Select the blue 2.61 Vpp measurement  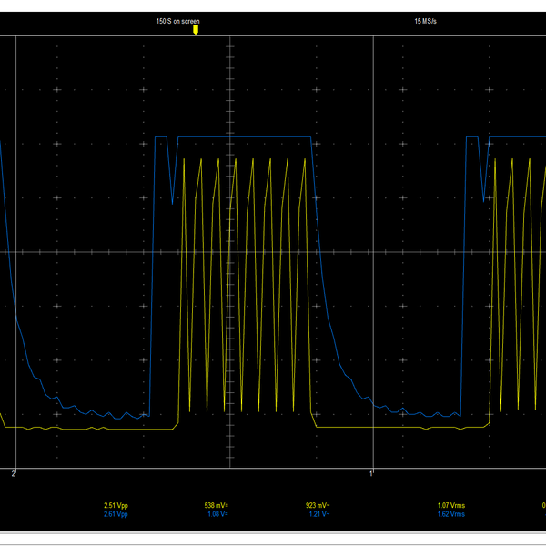pyautogui.click(x=116, y=514)
